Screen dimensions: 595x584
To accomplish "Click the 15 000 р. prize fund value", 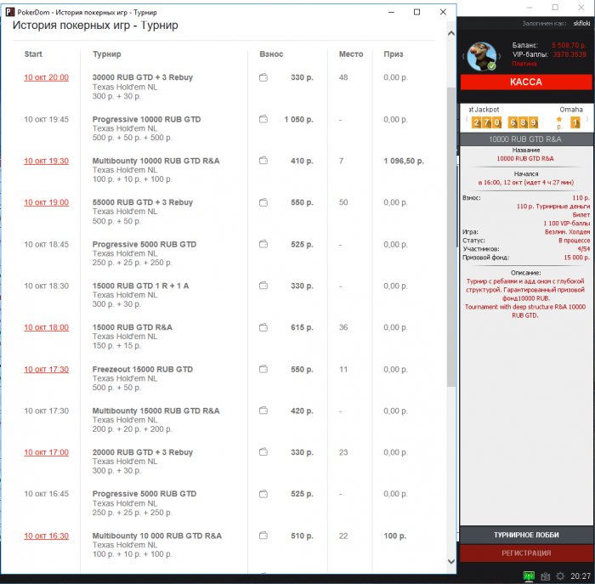I will click(576, 258).
